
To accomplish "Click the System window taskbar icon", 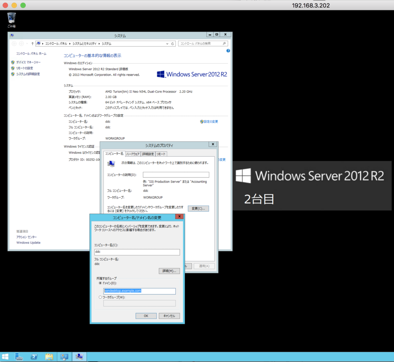I will tap(79, 357).
